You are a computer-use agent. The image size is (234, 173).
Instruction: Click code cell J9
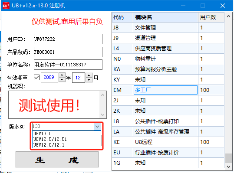point(122,38)
